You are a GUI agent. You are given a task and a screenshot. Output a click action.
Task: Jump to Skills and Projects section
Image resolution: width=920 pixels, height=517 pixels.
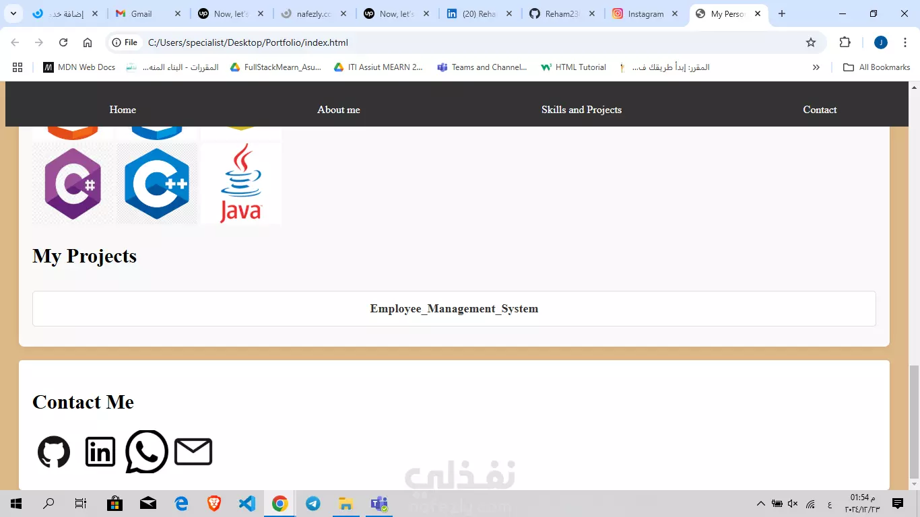(581, 110)
